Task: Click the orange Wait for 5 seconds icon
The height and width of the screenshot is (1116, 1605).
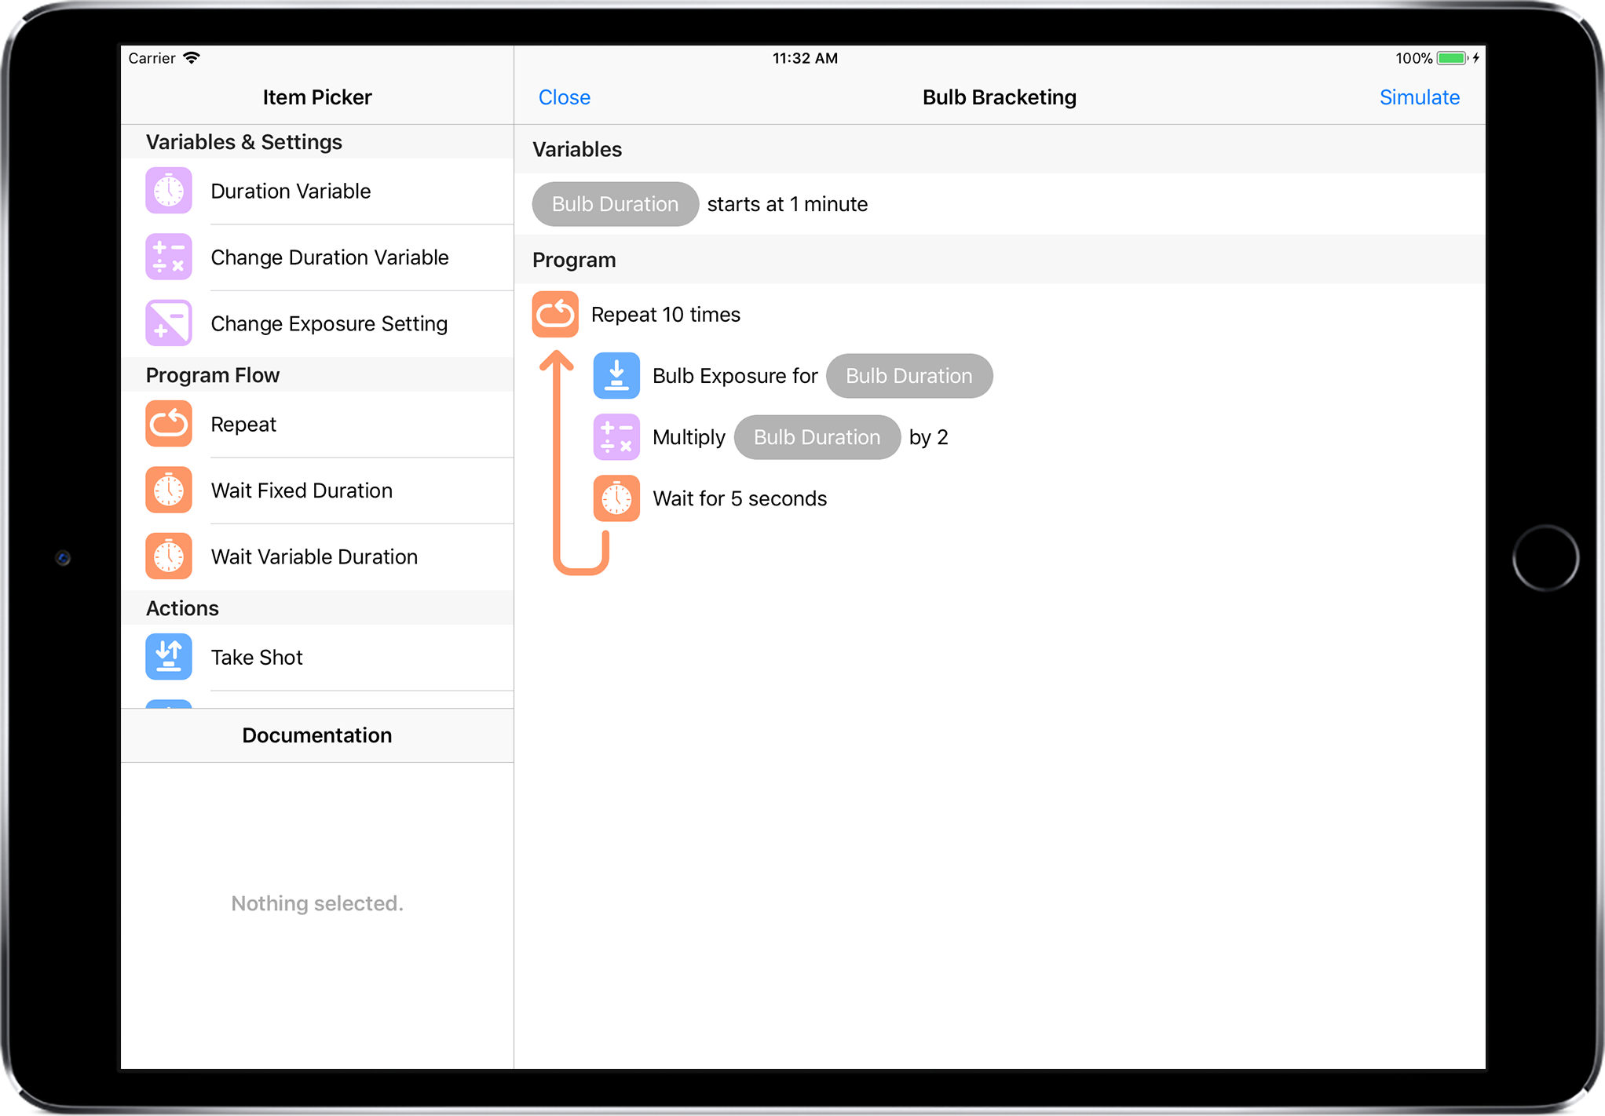Action: click(616, 498)
